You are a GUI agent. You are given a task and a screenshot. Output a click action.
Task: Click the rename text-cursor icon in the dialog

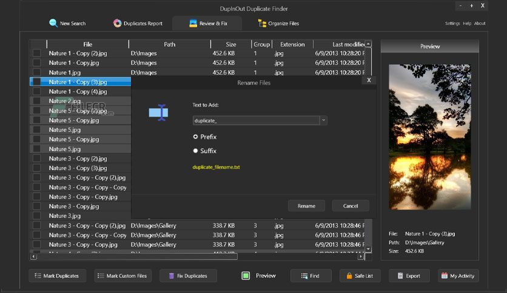[158, 113]
